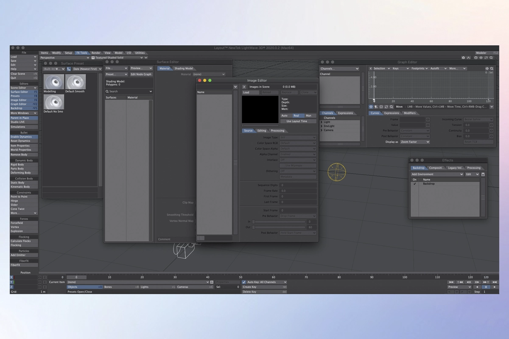509x339 pixels.
Task: Click the viewport settings gear icon
Action: click(x=463, y=58)
